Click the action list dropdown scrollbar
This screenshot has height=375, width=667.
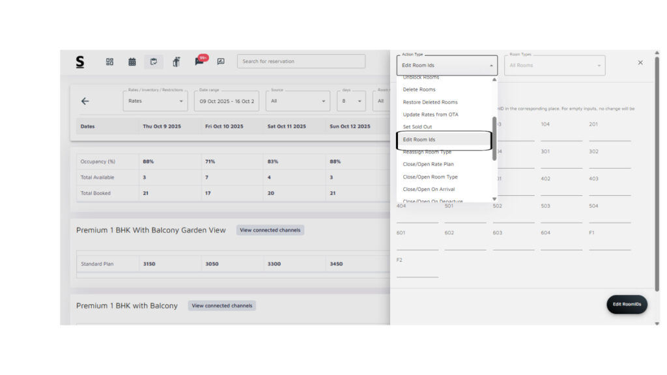point(494,137)
